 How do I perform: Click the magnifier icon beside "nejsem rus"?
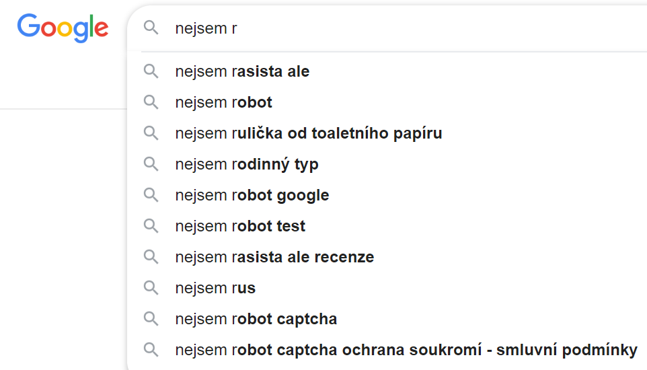pyautogui.click(x=151, y=288)
